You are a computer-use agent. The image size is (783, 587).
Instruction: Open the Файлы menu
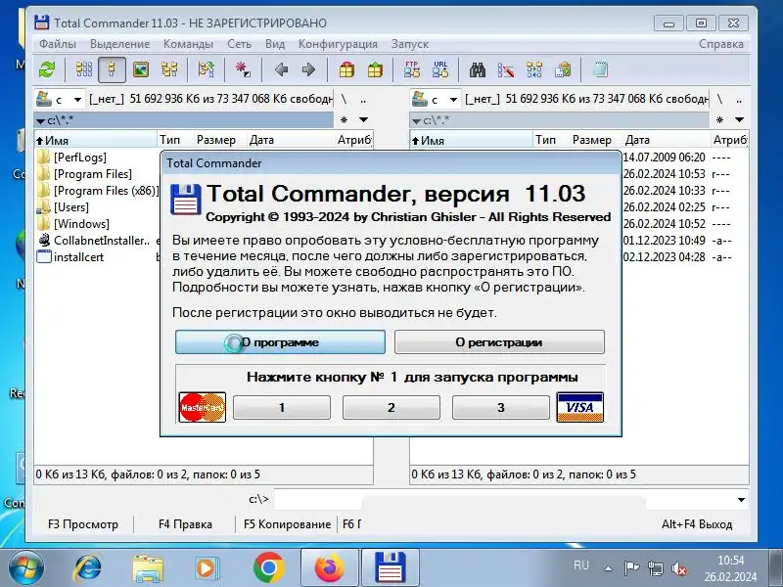point(58,44)
